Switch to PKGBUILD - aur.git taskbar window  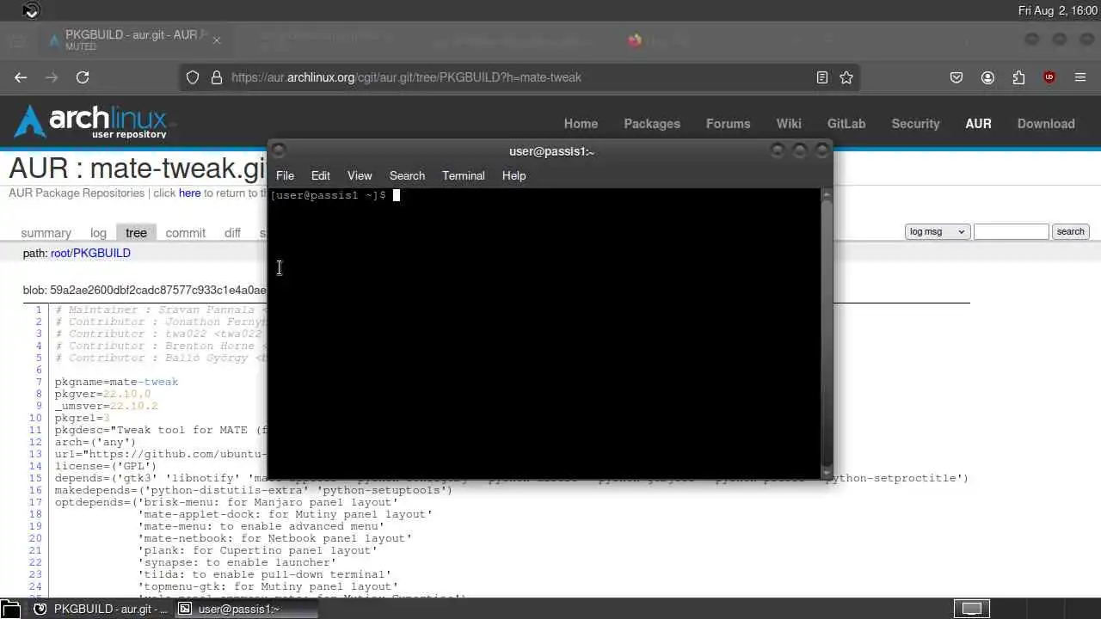click(101, 609)
